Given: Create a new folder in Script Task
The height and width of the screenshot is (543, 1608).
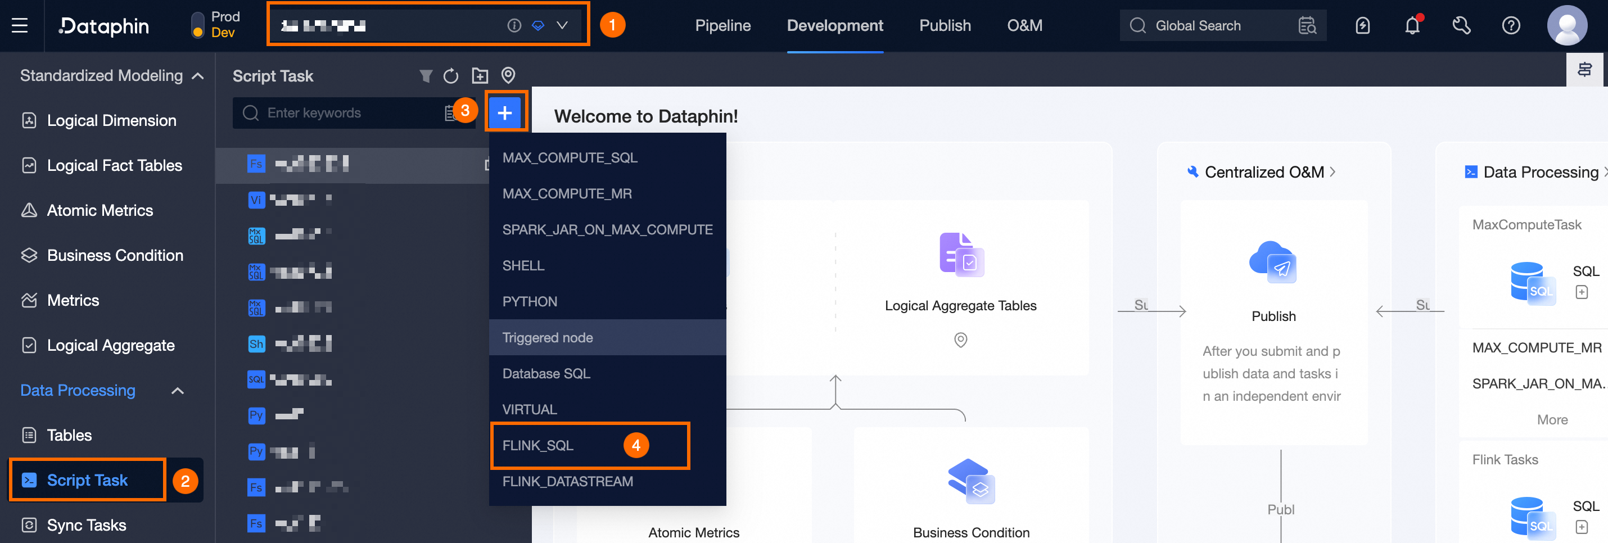Looking at the screenshot, I should 480,75.
